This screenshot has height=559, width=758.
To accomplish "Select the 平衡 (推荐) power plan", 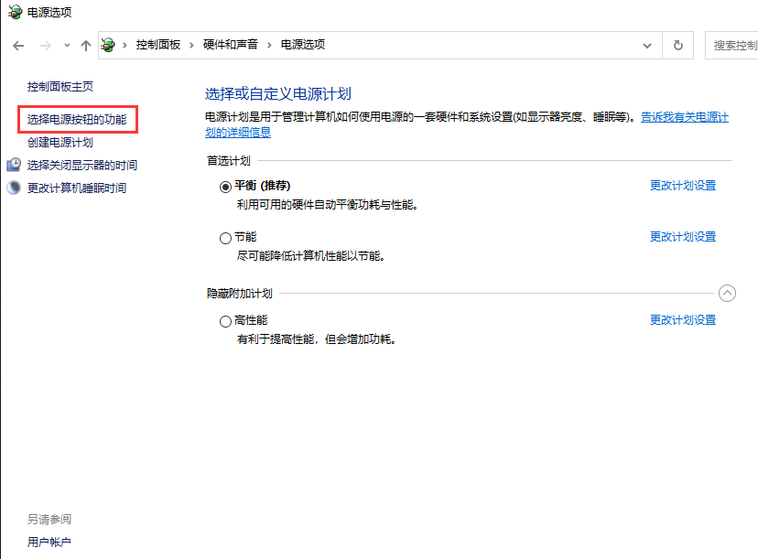I will coord(225,186).
